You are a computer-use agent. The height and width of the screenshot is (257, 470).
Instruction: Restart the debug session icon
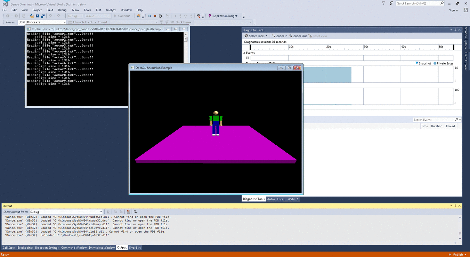[x=160, y=16]
